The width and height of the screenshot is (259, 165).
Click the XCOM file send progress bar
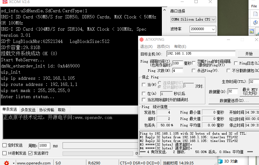coord(98,153)
